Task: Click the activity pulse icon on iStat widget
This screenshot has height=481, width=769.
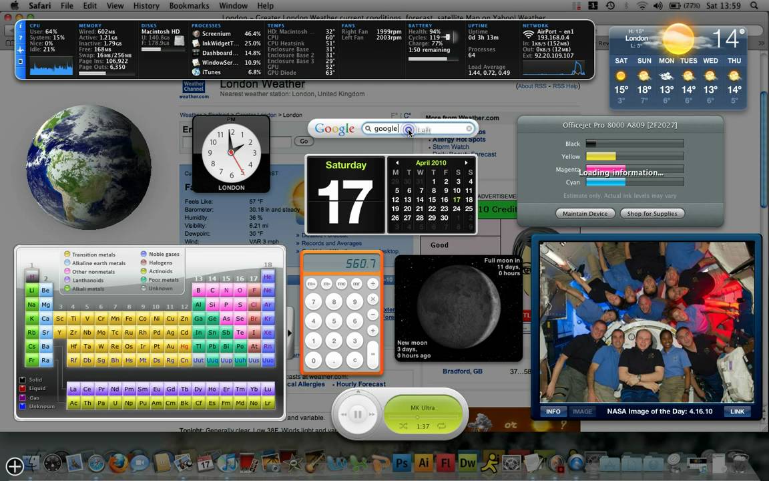Action: 20,49
